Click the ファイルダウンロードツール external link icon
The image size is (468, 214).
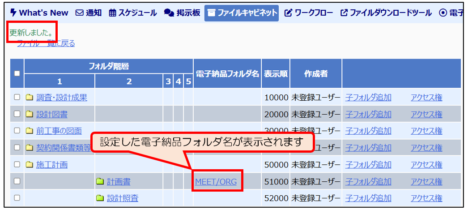tap(344, 13)
